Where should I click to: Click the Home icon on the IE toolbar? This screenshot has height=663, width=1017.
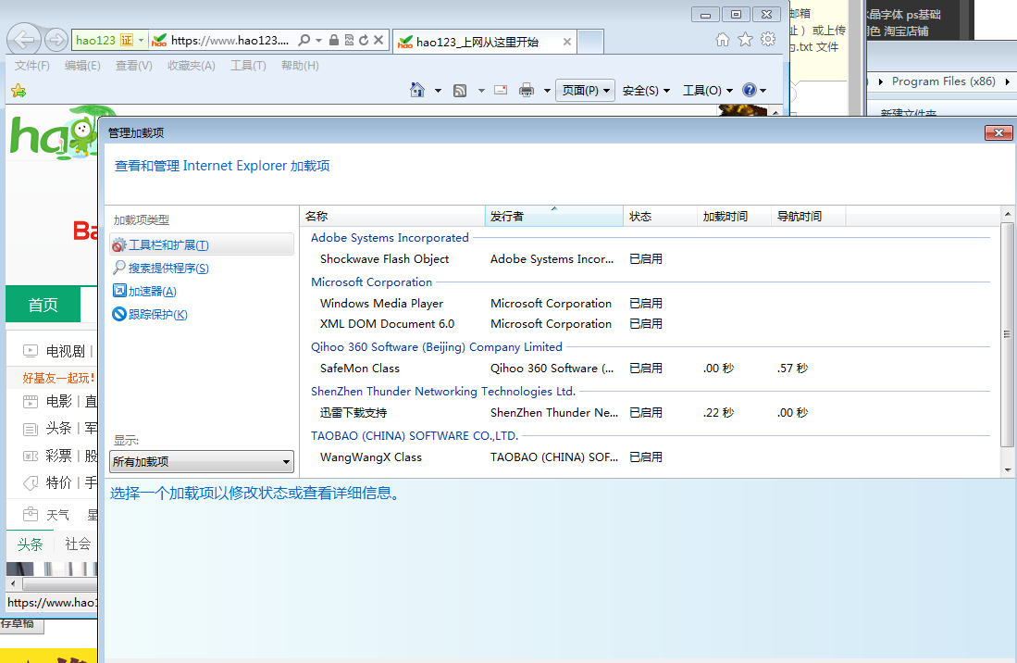point(417,89)
